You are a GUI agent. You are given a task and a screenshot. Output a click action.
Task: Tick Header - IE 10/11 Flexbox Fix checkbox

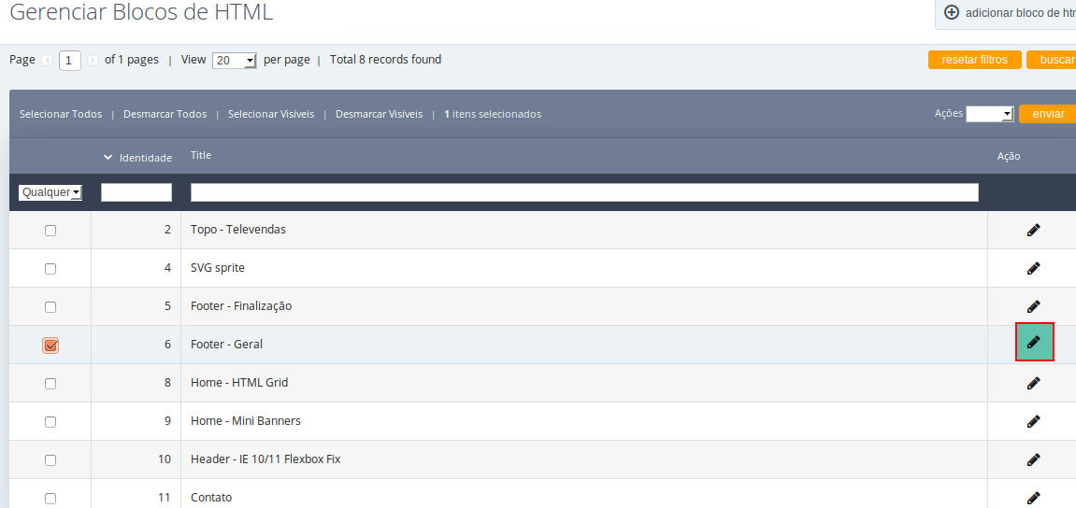tap(50, 460)
